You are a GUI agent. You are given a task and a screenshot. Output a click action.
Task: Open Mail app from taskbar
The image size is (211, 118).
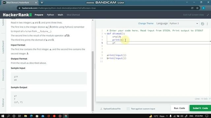tap(43, 116)
